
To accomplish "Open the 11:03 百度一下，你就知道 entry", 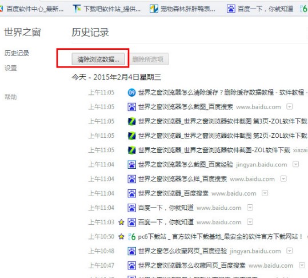I will [166, 222].
